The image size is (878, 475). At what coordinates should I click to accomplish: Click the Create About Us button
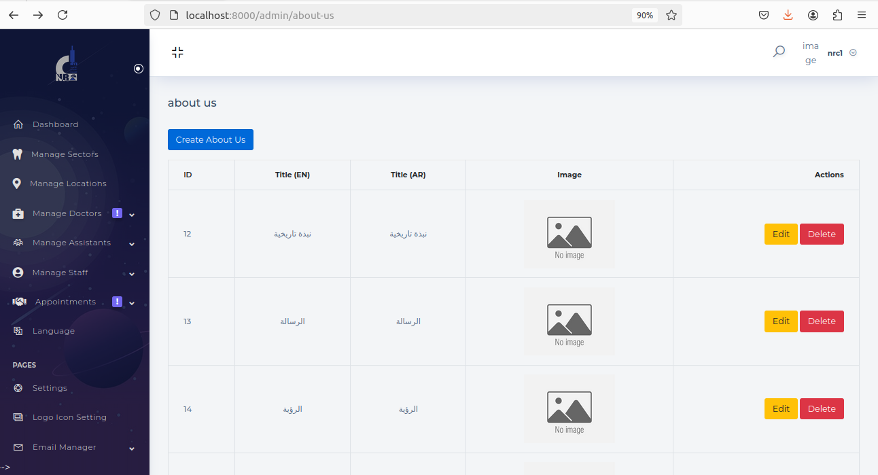click(x=211, y=139)
